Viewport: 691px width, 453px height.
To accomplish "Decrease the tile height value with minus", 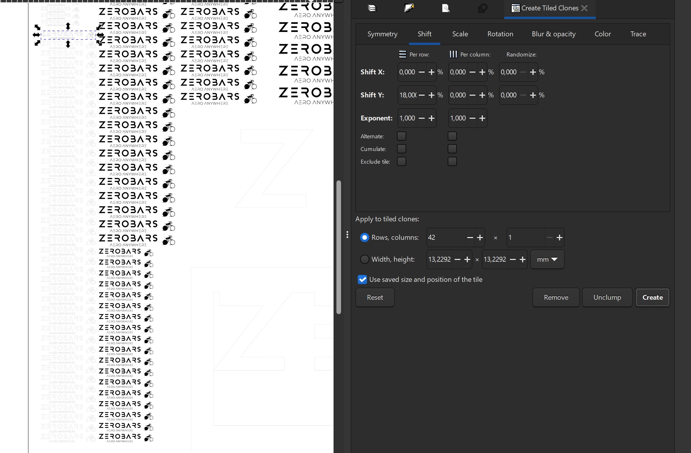I will coord(513,259).
